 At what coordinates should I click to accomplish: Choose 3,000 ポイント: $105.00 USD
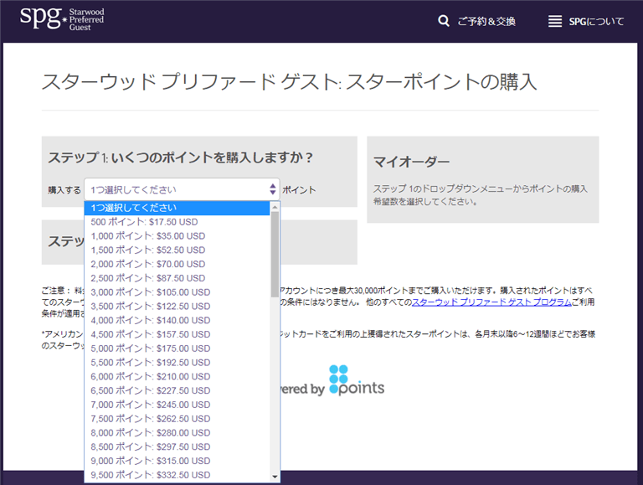pos(177,292)
